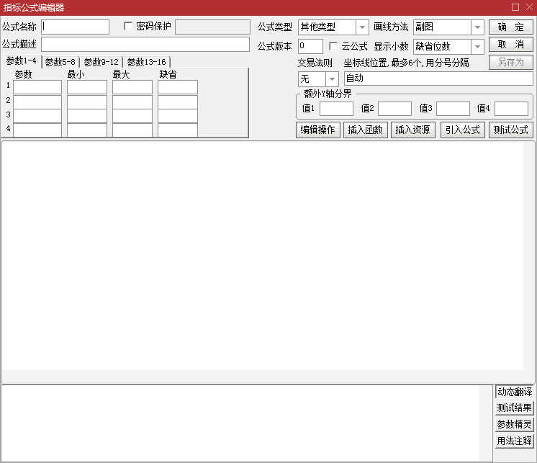
Task: Click the 取消 button
Action: pos(510,45)
